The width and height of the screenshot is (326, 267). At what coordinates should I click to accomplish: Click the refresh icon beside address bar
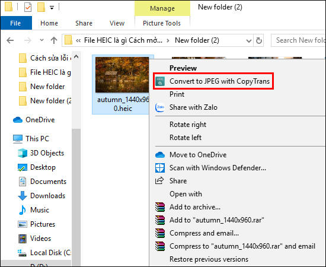(x=259, y=40)
